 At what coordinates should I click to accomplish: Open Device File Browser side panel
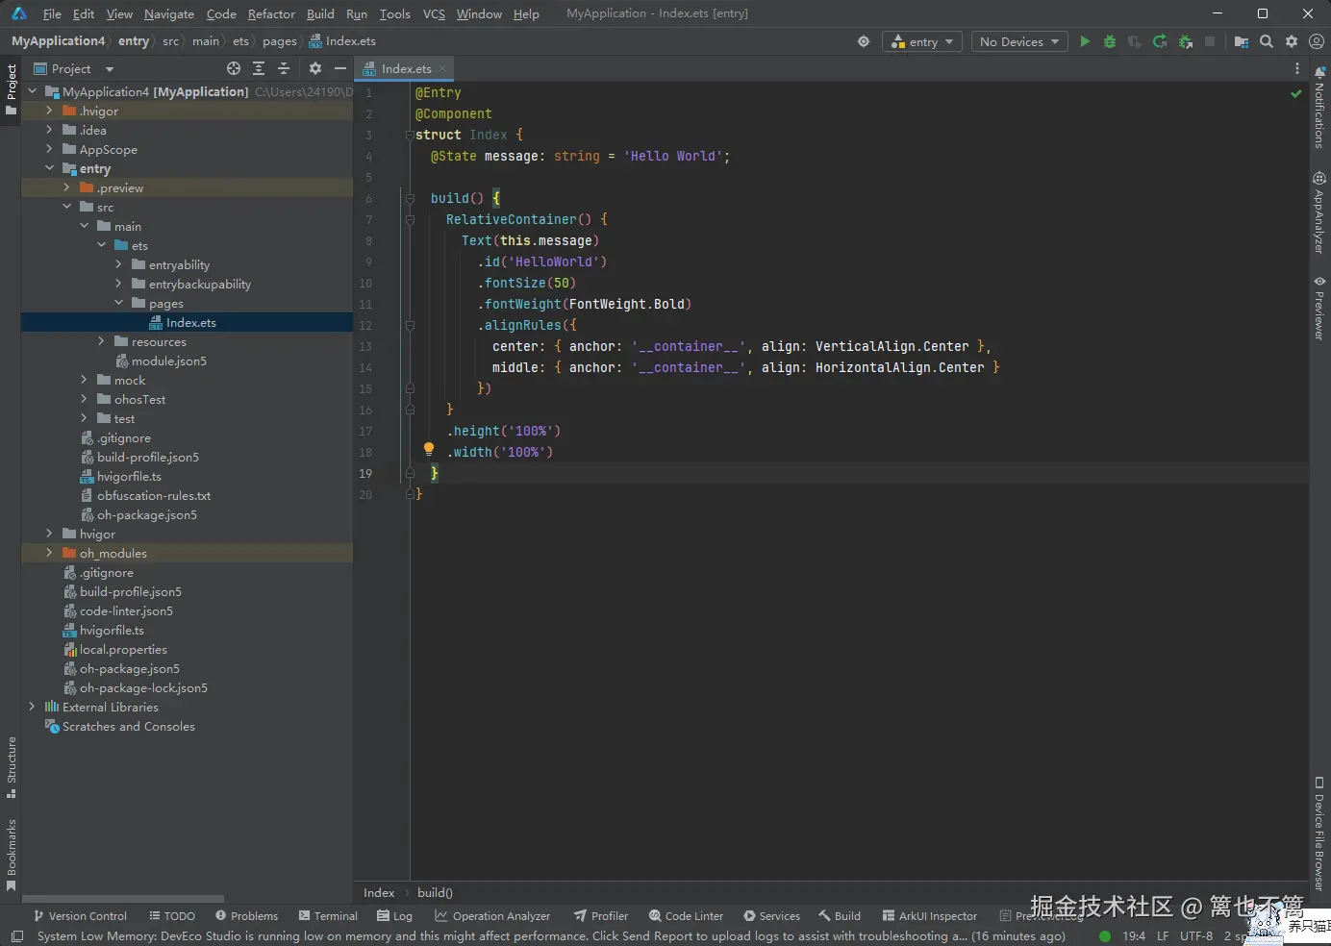pos(1319,834)
